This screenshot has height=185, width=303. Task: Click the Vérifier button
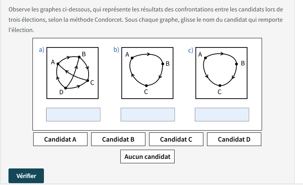[x=26, y=176]
